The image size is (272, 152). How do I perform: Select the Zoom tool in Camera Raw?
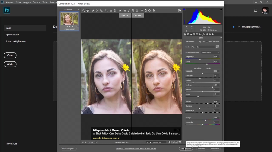(83, 11)
